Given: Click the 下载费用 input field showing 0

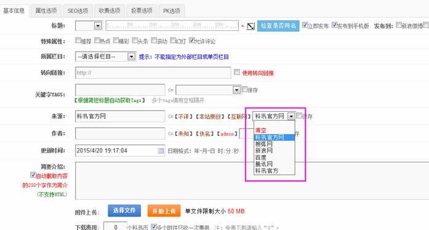Looking at the screenshot, I should [x=115, y=226].
